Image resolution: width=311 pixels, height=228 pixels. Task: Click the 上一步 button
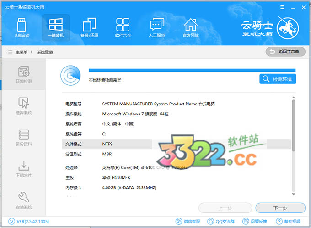[225, 208]
